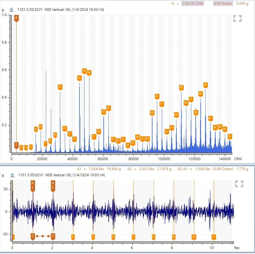Click the CPM axis unit label
255x254 pixels.
tap(238, 159)
